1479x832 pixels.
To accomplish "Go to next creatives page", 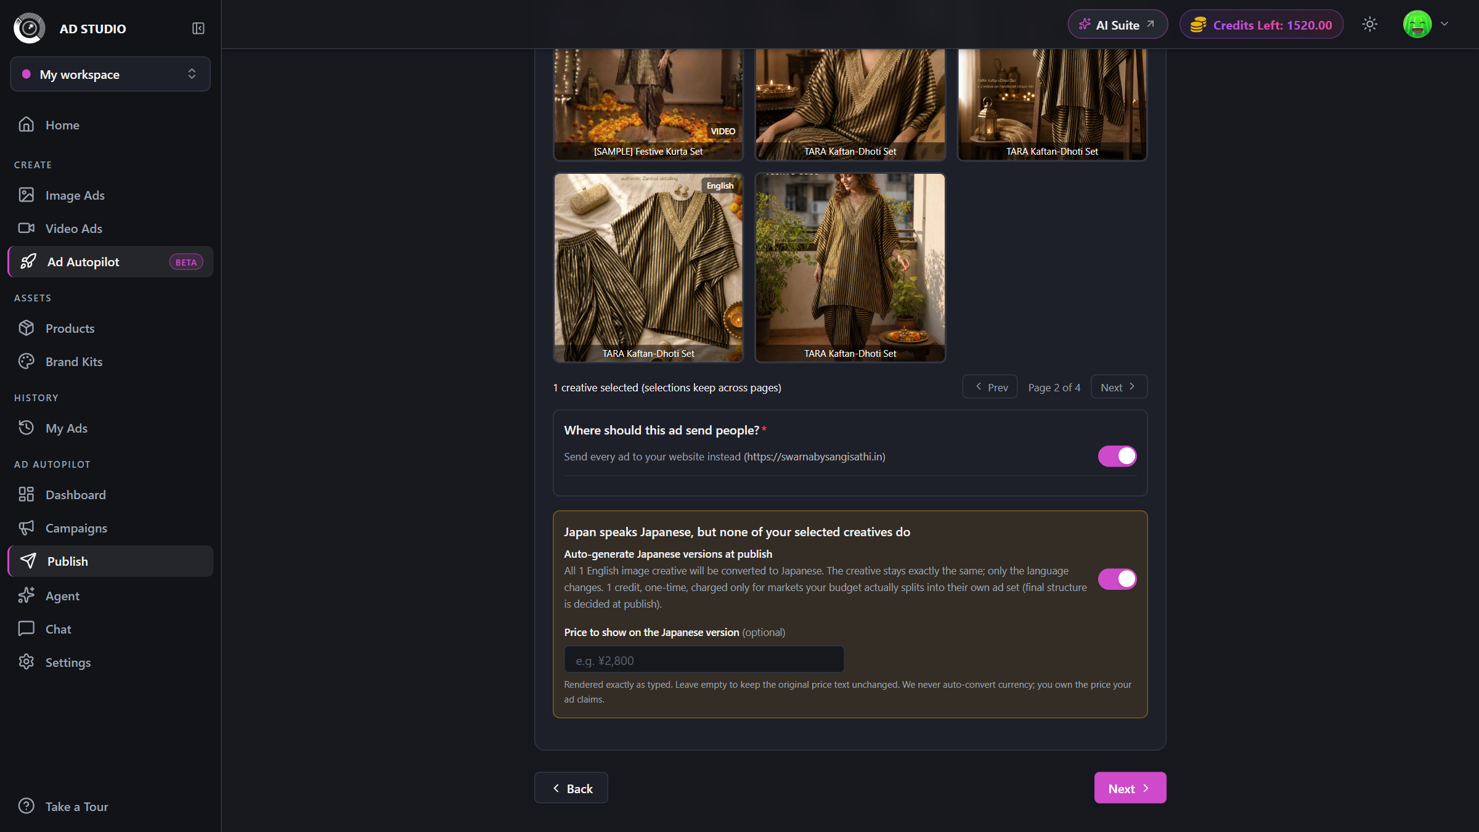I will coord(1118,387).
